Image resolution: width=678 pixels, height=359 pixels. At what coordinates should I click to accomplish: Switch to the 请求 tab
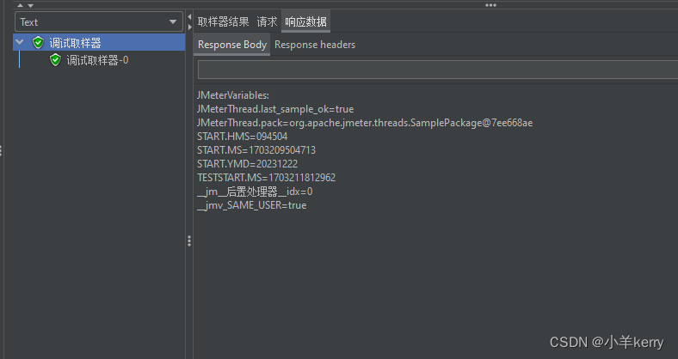pos(267,21)
